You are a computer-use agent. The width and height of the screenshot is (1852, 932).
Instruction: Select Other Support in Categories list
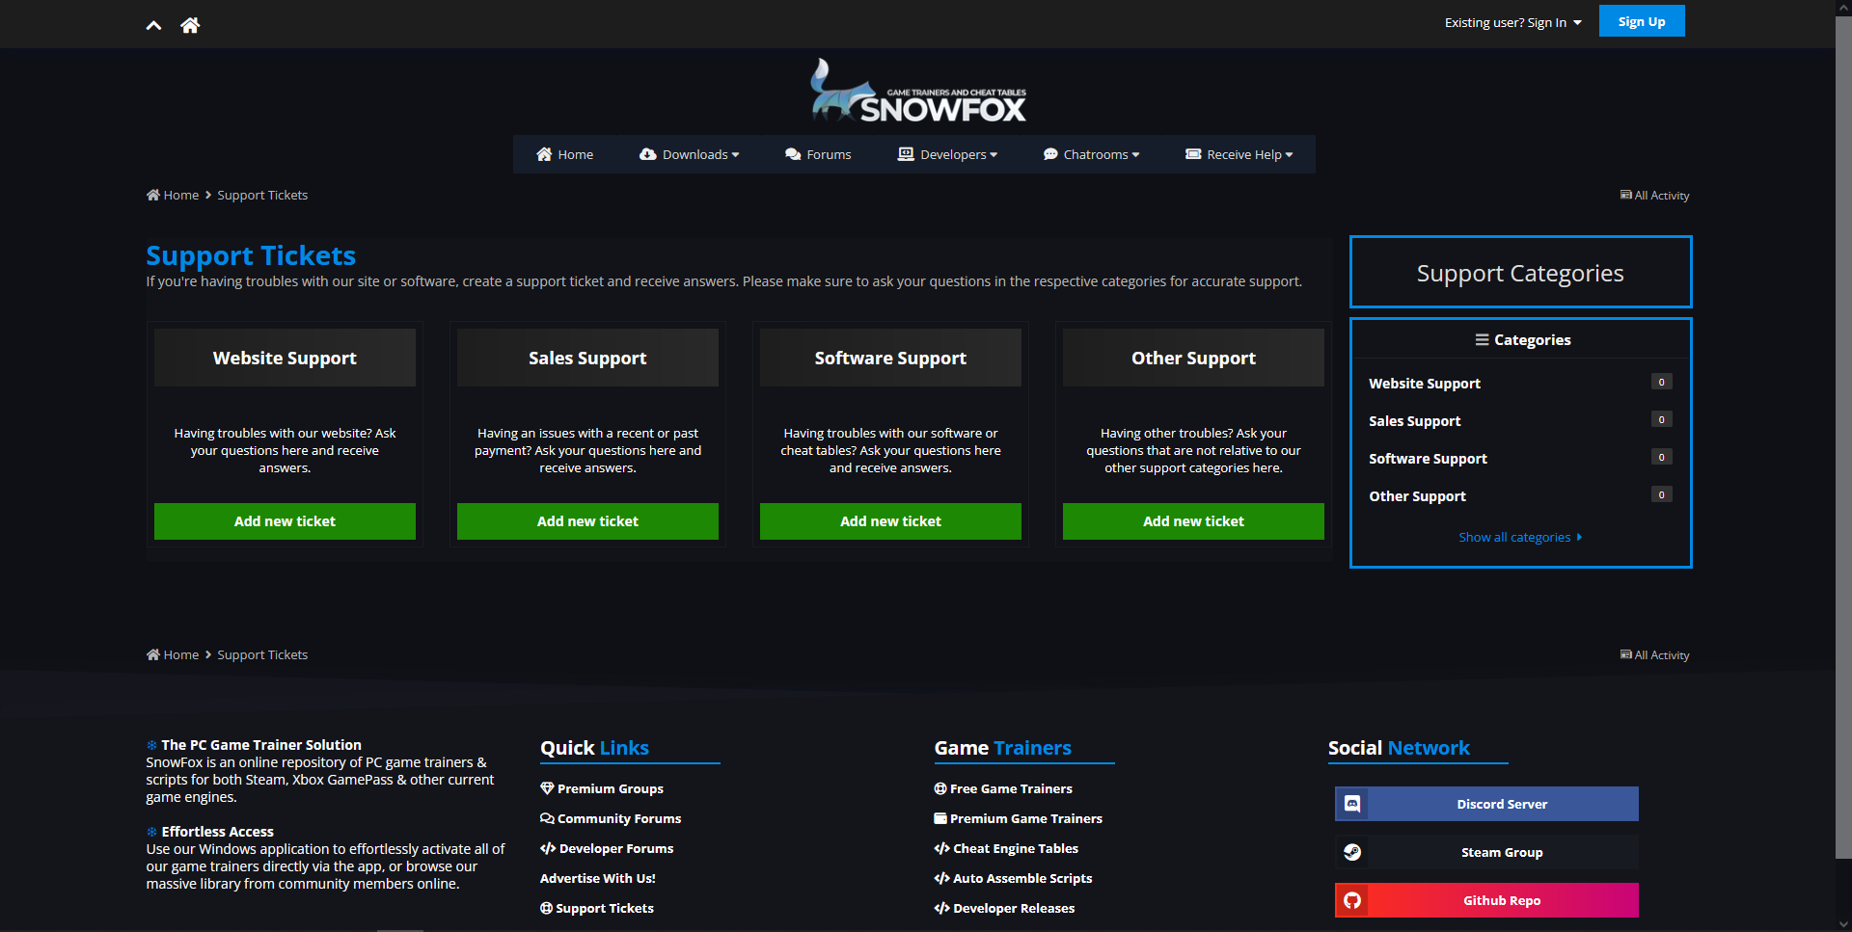point(1417,495)
